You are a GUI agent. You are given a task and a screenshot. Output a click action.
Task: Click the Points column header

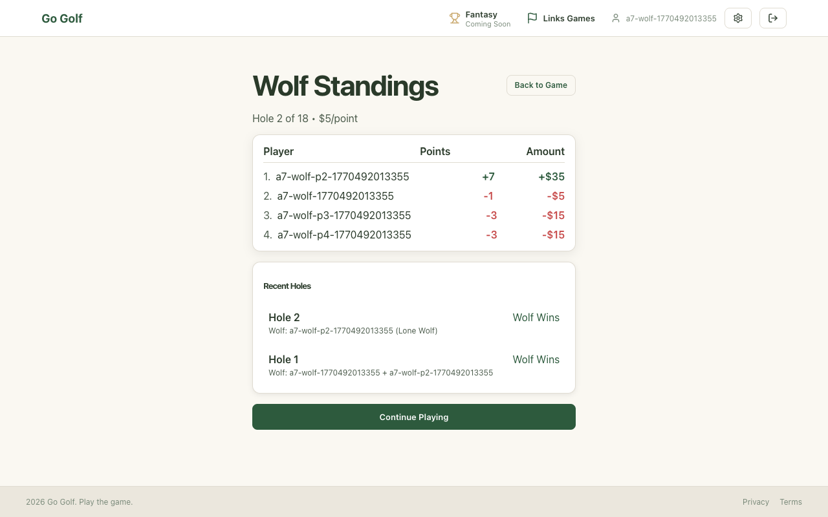tap(435, 151)
